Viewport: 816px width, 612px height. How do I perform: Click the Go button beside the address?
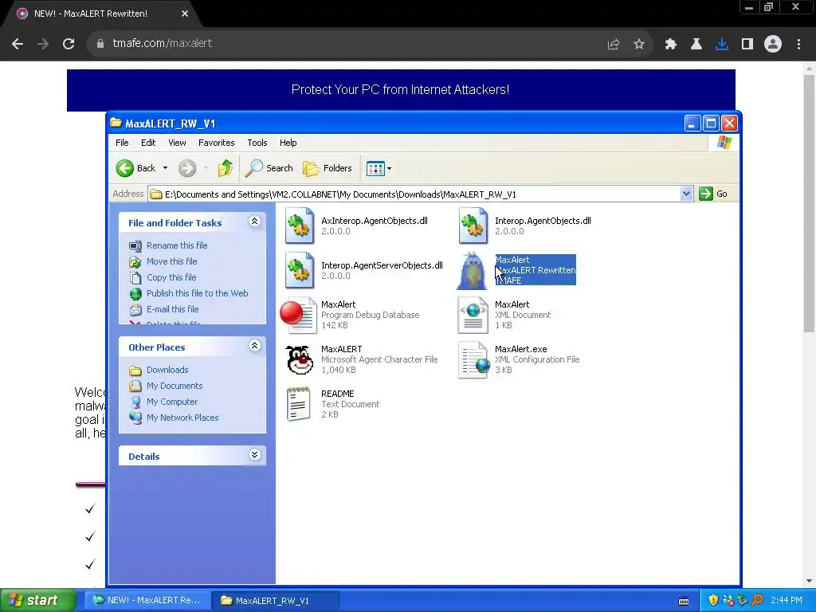(x=713, y=194)
